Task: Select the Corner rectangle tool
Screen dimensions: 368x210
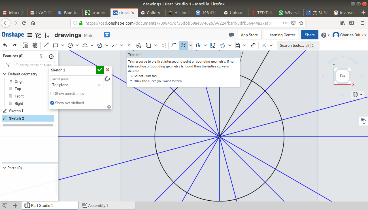Action: point(56,45)
